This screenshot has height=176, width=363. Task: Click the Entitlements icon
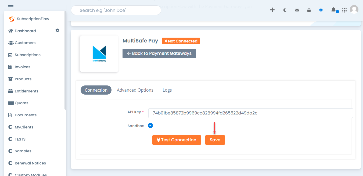[x=10, y=91]
